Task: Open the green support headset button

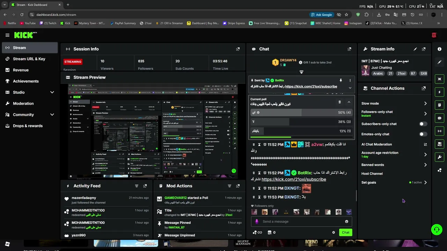Action: click(437, 229)
